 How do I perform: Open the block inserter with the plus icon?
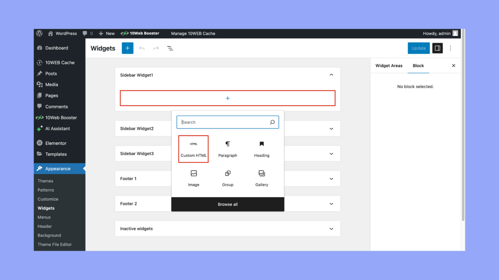coord(127,48)
